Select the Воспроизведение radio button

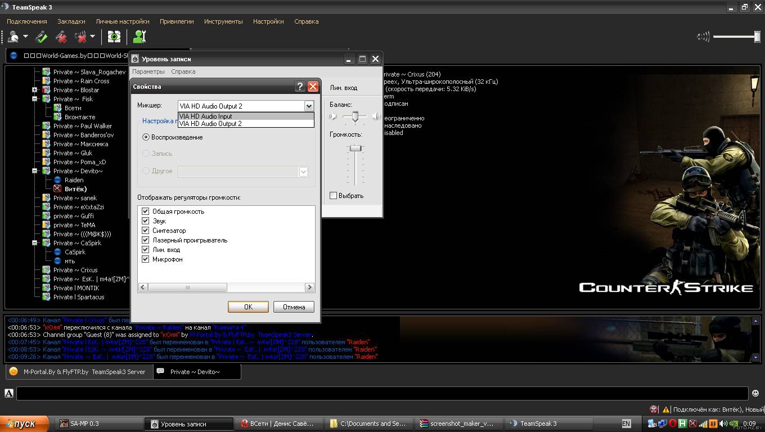point(146,137)
